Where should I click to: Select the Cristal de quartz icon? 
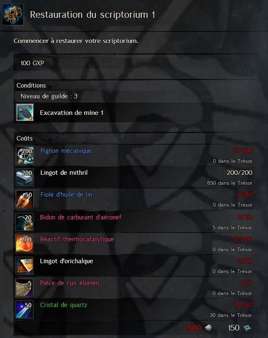click(24, 309)
